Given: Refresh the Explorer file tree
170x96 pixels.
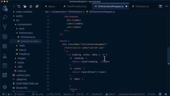Looking at the screenshot, I should (31, 6).
